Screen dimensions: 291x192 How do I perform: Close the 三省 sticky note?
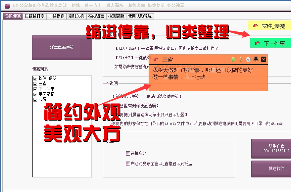[x=264, y=60]
